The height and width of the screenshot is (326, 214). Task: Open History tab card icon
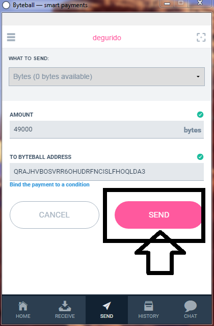click(148, 306)
